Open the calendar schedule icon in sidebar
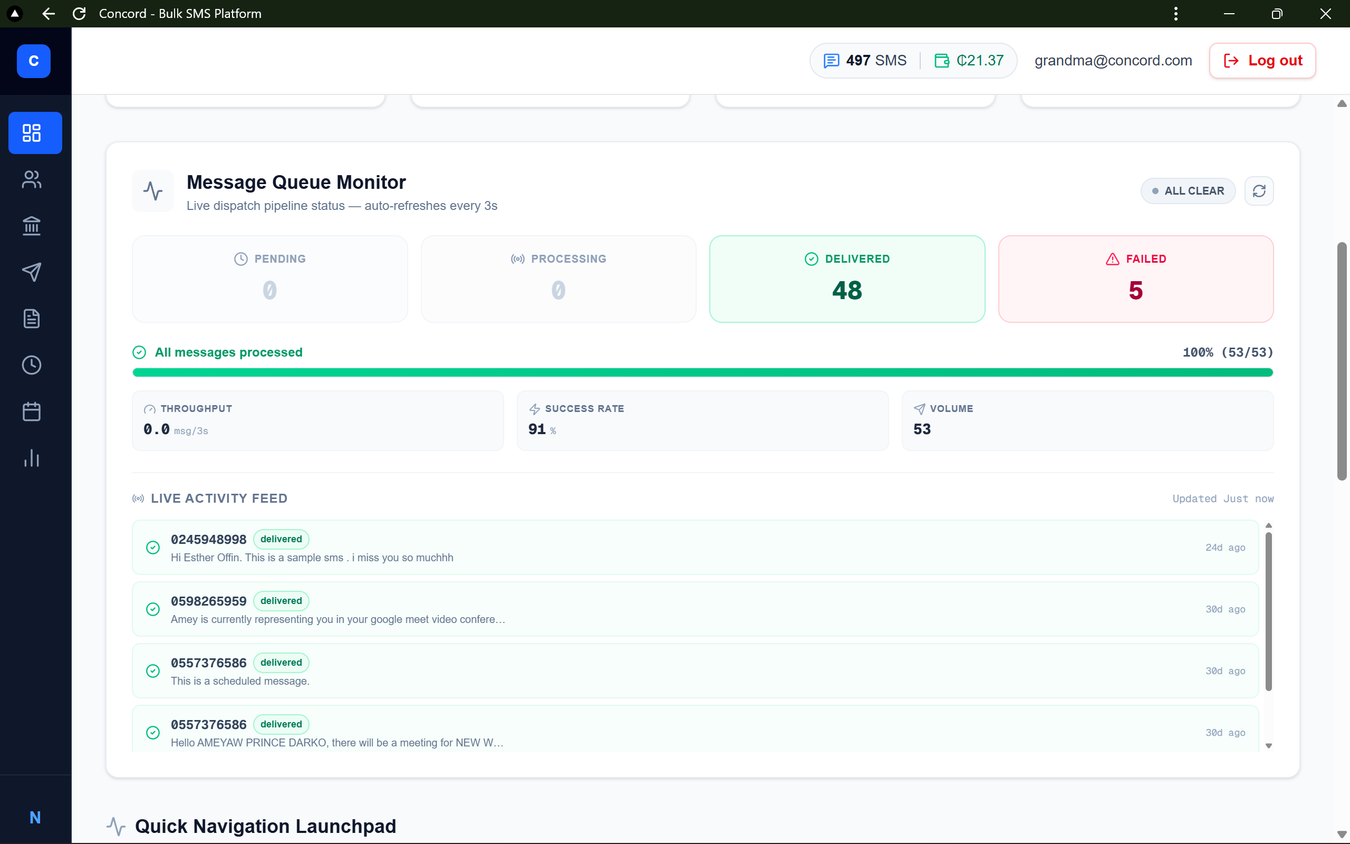The height and width of the screenshot is (844, 1350). [x=32, y=411]
